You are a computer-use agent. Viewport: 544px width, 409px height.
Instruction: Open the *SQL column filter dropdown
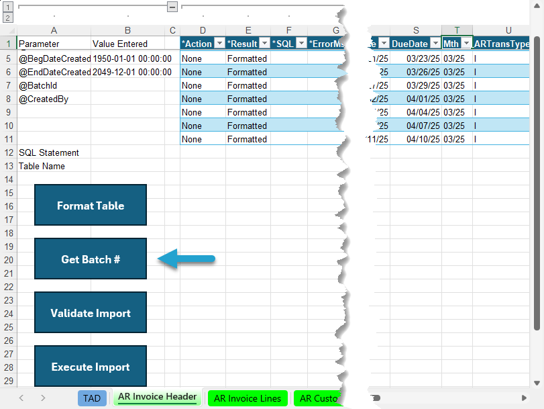[x=302, y=44]
